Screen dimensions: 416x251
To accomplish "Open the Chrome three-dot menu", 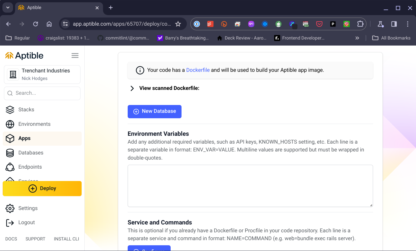I will (408, 24).
